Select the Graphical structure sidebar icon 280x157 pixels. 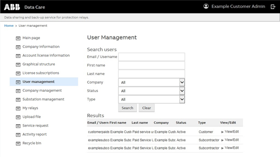point(18,64)
